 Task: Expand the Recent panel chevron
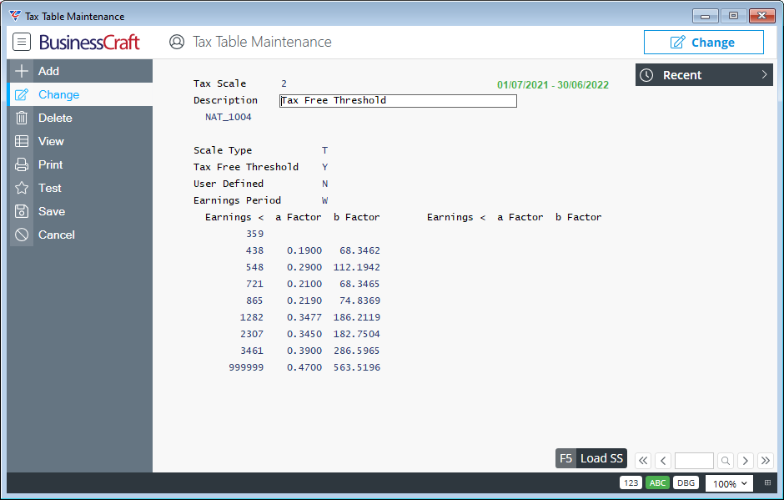tap(764, 74)
